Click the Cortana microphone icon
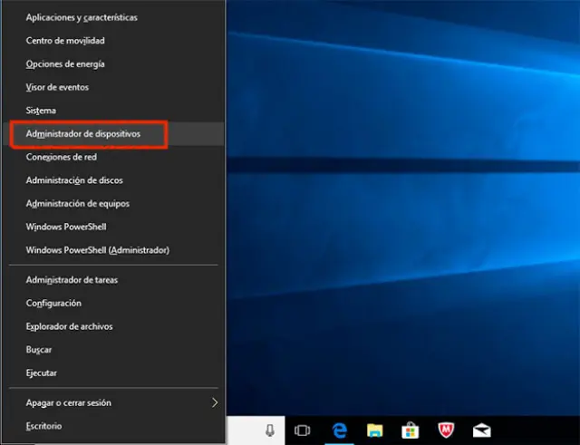580x445 pixels. pos(270,430)
